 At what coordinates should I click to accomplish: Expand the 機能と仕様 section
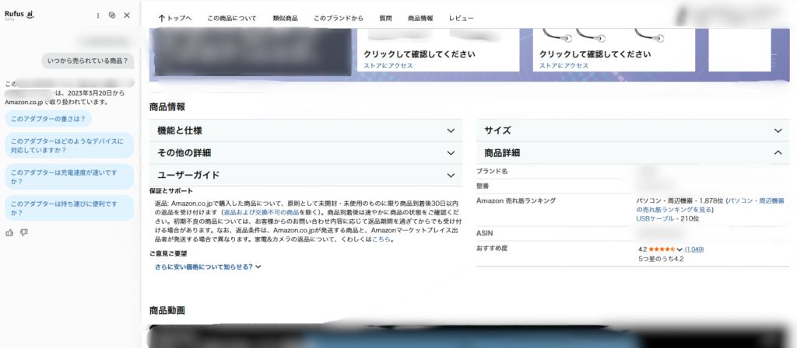(451, 130)
